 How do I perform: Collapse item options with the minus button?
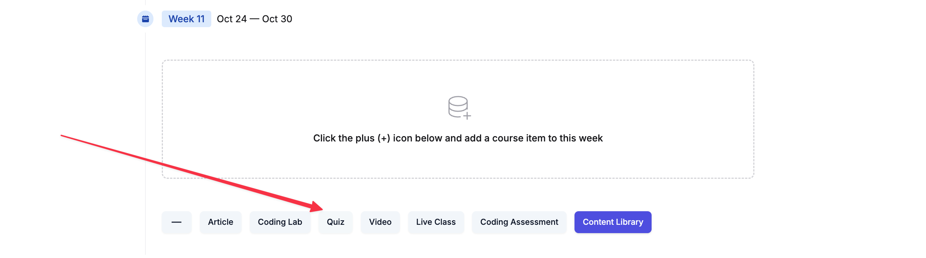pyautogui.click(x=177, y=222)
